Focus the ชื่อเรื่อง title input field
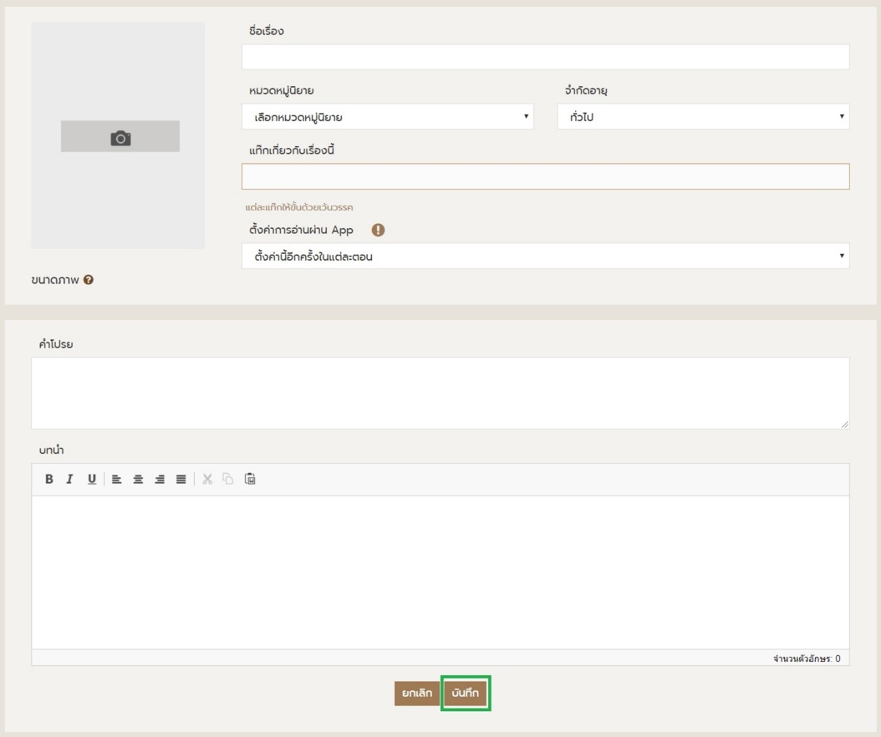This screenshot has width=881, height=737. tap(545, 57)
